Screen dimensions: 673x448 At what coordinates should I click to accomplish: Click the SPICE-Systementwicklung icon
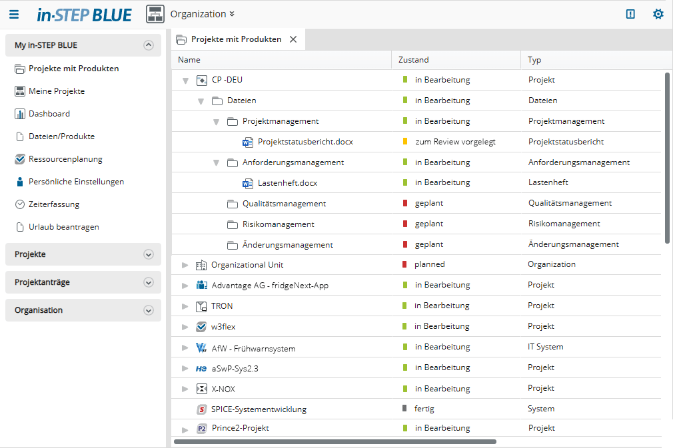pos(202,409)
